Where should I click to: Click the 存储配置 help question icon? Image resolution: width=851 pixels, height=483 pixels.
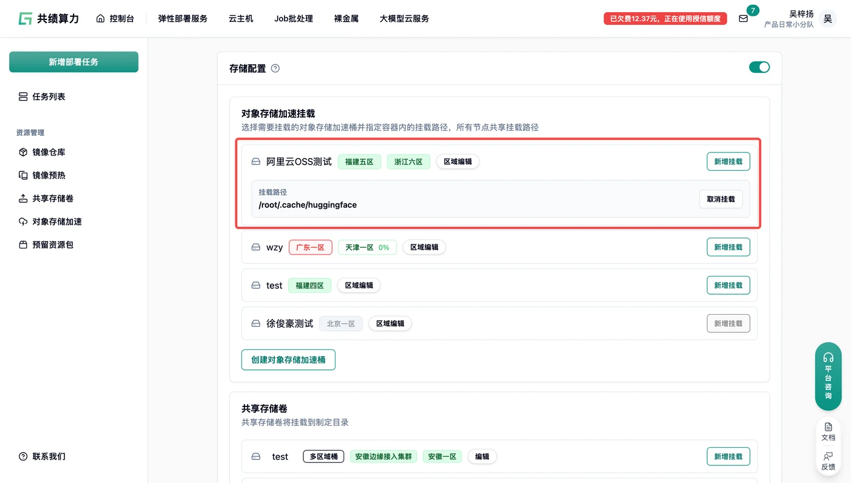click(275, 69)
